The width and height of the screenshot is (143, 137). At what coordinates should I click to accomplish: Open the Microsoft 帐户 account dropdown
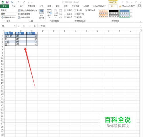[x=136, y=6]
